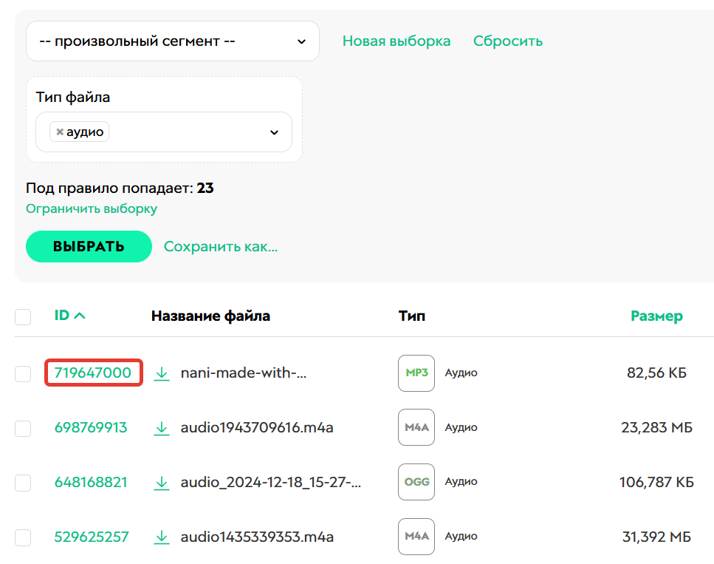Click the Аудио label in MP3 row
714x564 pixels.
tap(461, 373)
